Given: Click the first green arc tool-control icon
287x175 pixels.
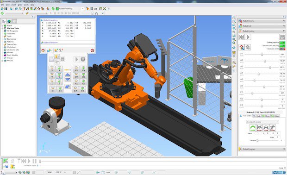Looking at the screenshot, I should [x=253, y=128].
